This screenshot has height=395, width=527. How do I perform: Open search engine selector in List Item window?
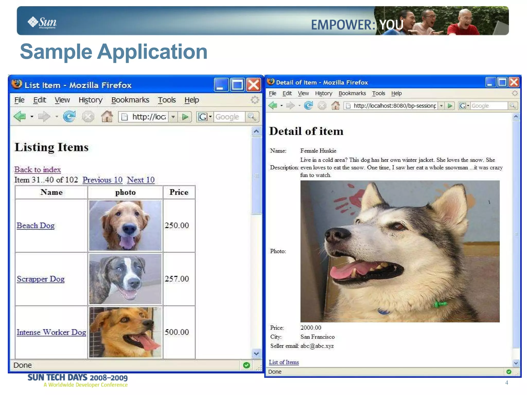[205, 117]
